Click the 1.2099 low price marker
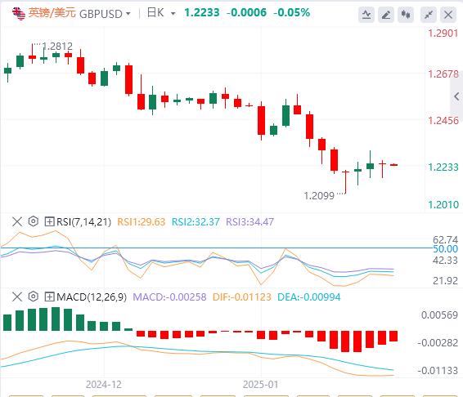463x397 pixels. point(319,196)
